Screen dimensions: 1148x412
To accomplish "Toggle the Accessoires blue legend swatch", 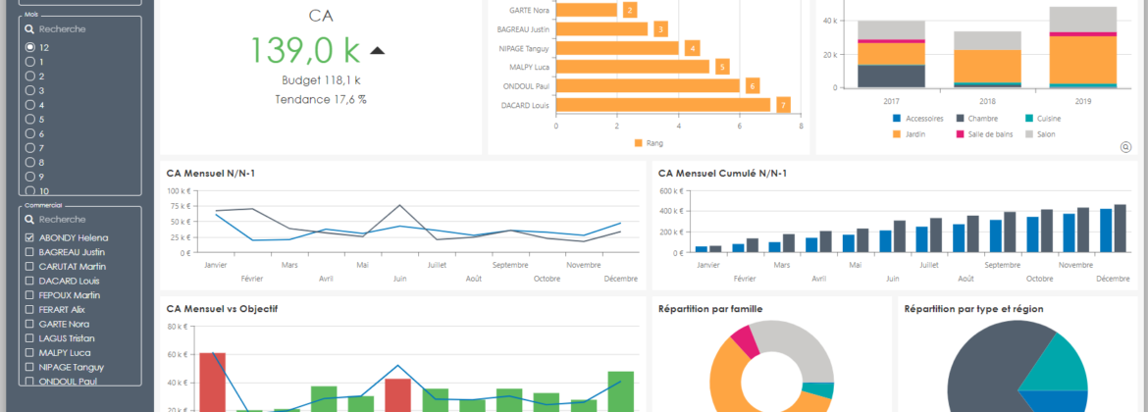I will point(896,119).
